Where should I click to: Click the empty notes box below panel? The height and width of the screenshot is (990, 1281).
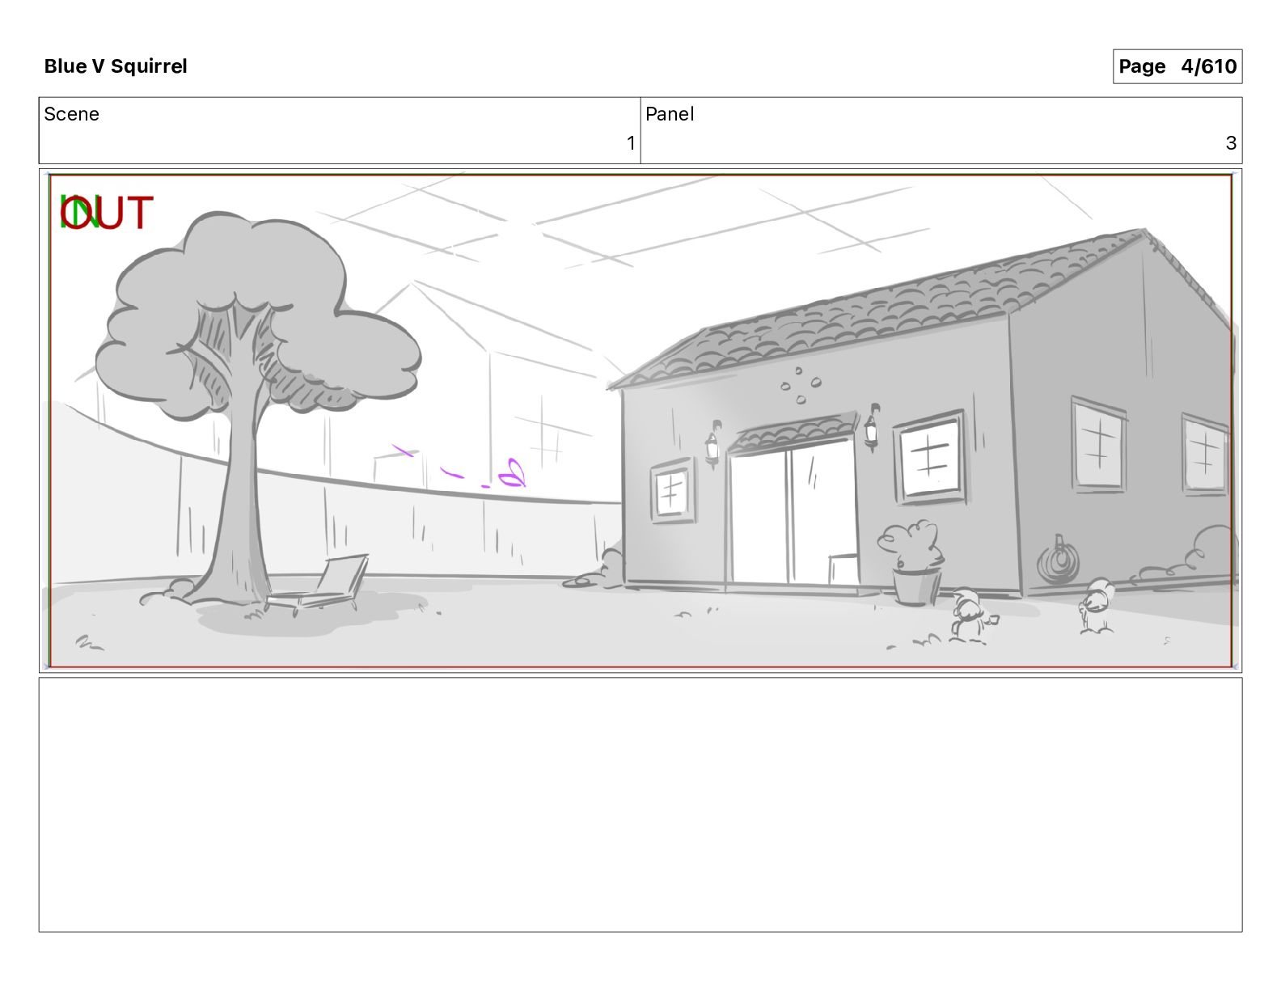click(640, 805)
